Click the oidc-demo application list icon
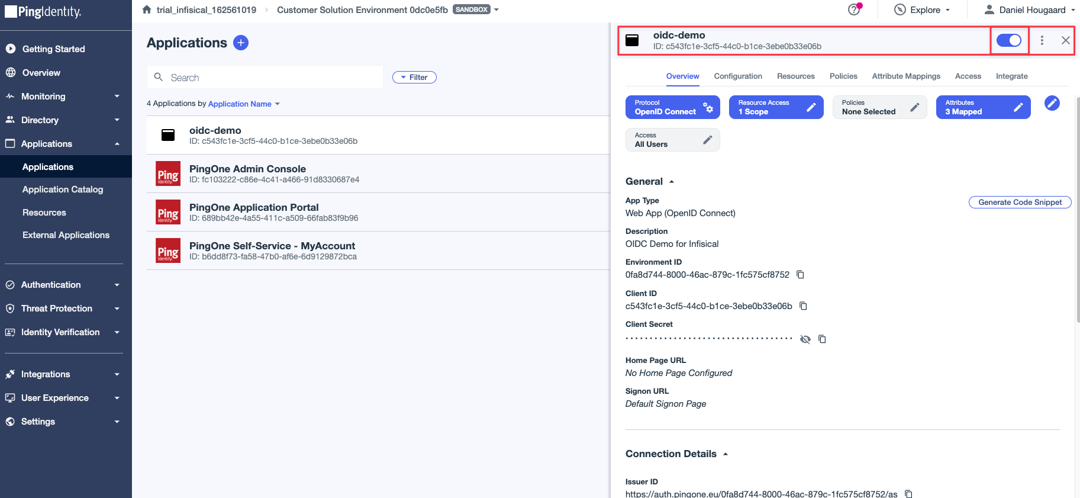Viewport: 1080px width, 498px height. pos(168,135)
